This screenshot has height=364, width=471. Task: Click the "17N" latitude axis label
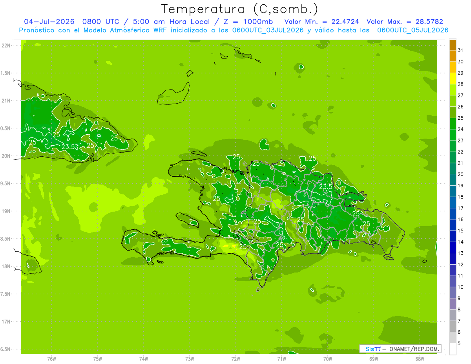[6, 322]
